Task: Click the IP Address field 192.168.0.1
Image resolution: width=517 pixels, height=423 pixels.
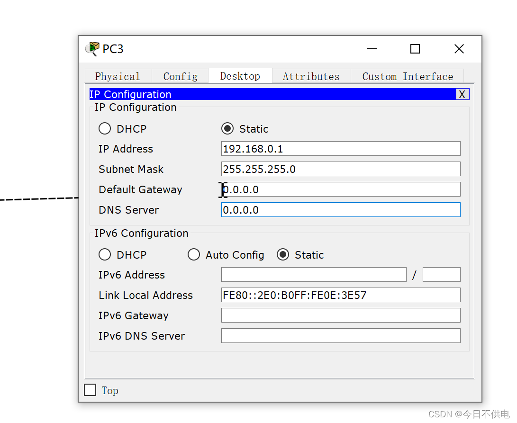Action: [341, 149]
